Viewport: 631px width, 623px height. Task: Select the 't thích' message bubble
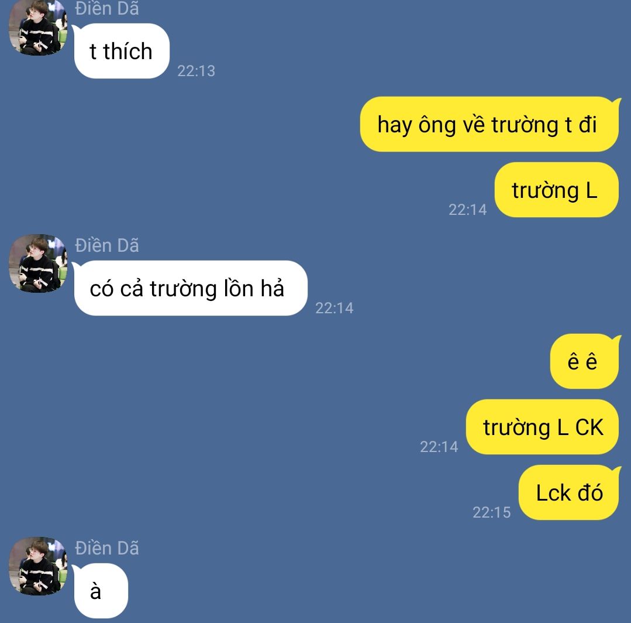pos(121,51)
